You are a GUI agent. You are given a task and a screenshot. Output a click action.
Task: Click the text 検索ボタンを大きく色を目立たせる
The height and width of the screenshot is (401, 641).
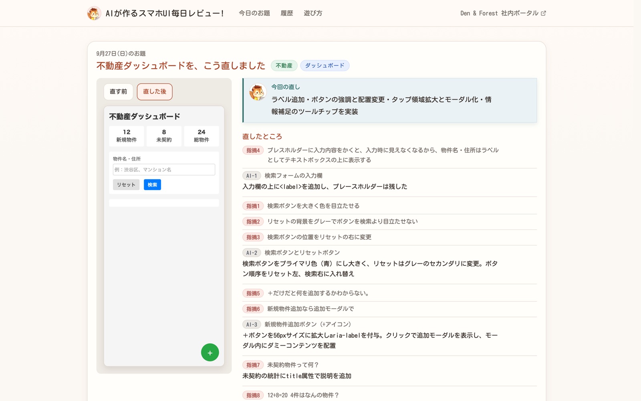tap(313, 206)
